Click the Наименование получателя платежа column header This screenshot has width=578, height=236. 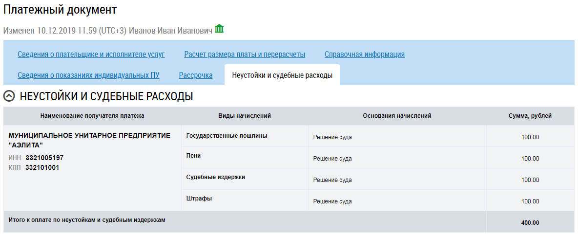coord(92,116)
